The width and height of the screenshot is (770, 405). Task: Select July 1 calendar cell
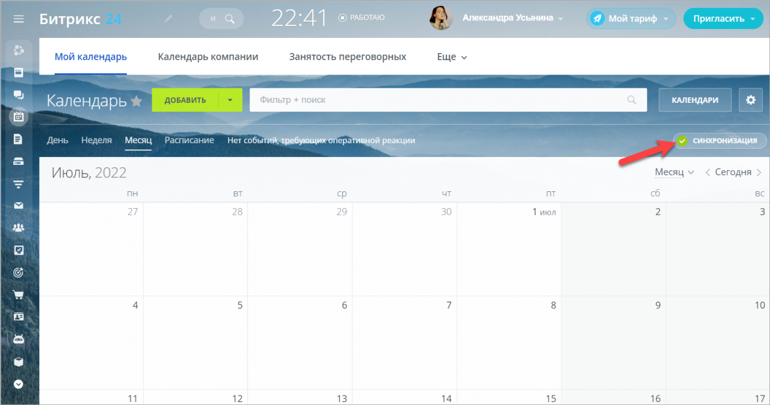(x=509, y=249)
